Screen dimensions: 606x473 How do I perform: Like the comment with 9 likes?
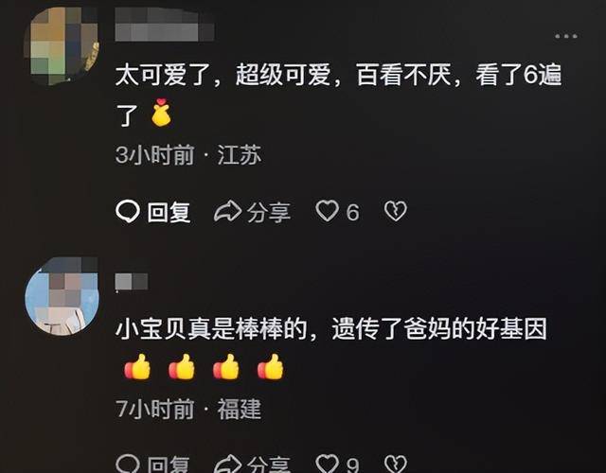pyautogui.click(x=327, y=463)
